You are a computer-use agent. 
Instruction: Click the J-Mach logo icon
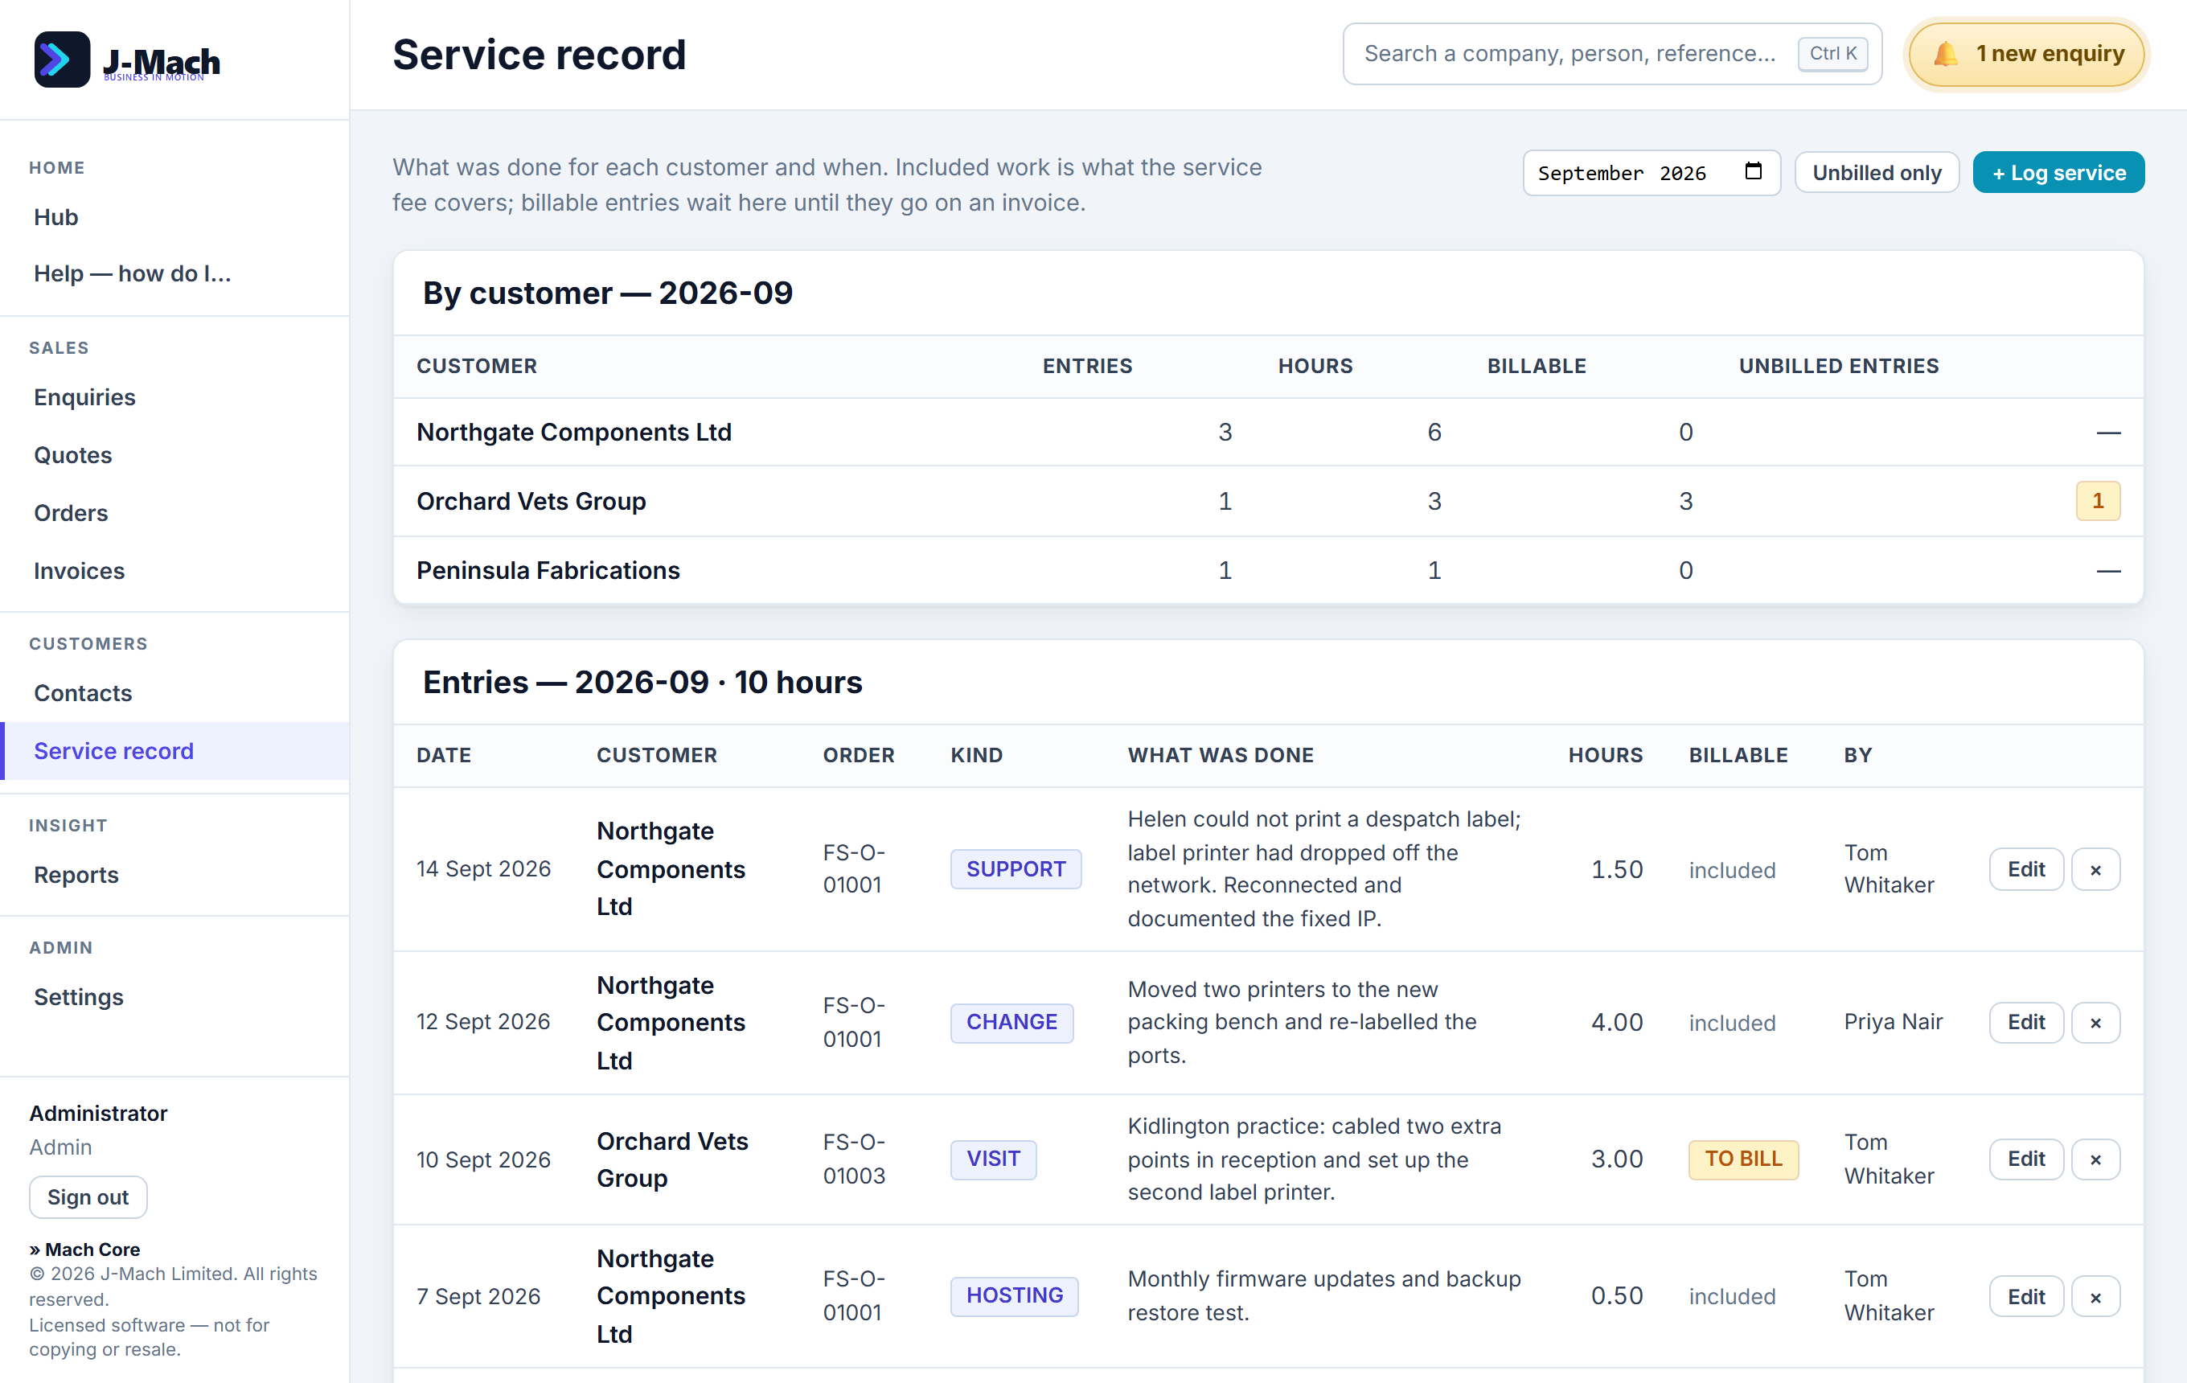[62, 60]
